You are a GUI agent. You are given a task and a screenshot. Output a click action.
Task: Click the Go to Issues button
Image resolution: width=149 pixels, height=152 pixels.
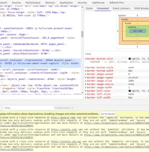point(108,114)
